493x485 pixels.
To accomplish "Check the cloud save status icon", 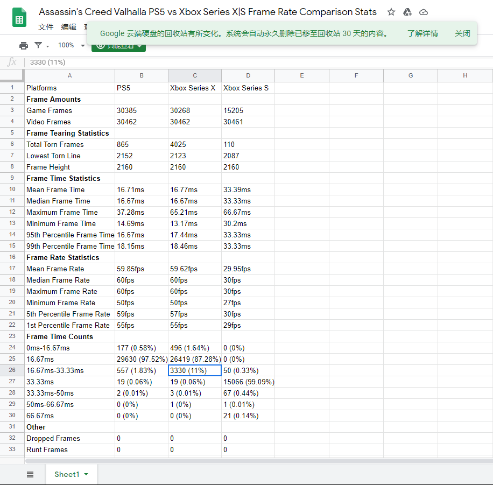I will point(424,12).
